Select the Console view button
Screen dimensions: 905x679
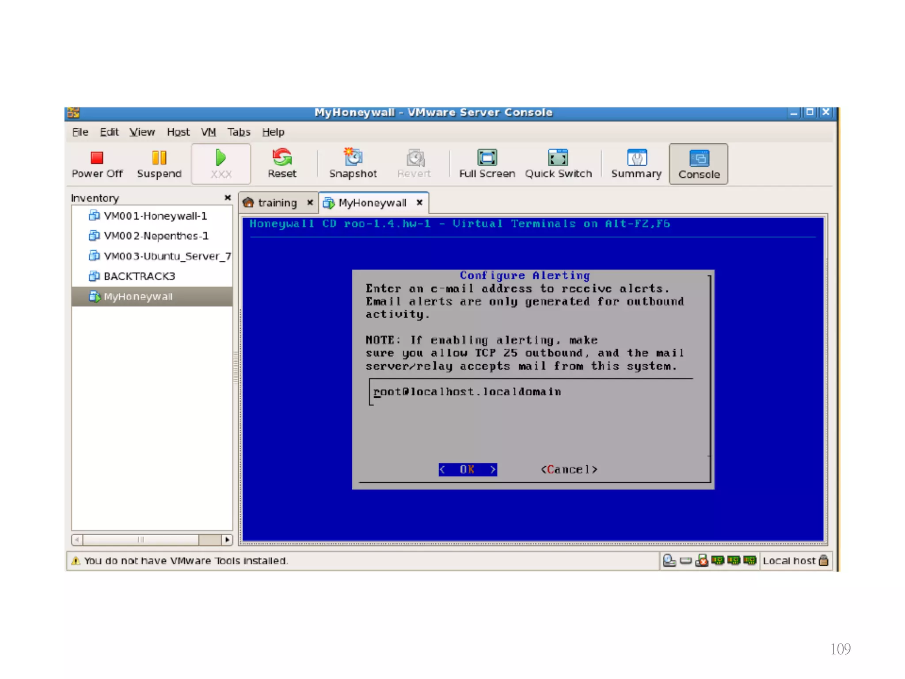pos(699,164)
